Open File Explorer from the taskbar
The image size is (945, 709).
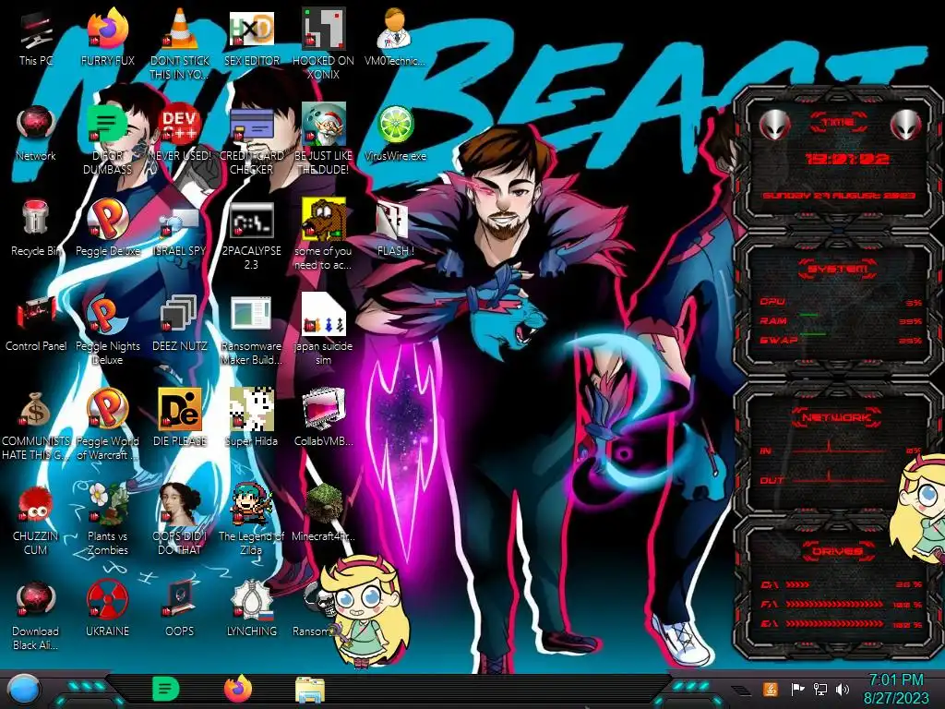[x=310, y=690]
